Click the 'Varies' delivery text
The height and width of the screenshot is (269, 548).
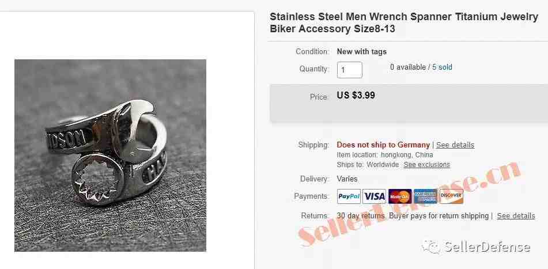click(x=347, y=179)
